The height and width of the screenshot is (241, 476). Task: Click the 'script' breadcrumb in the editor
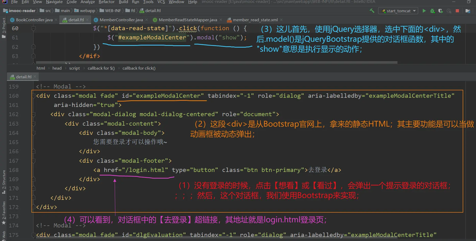pyautogui.click(x=74, y=68)
